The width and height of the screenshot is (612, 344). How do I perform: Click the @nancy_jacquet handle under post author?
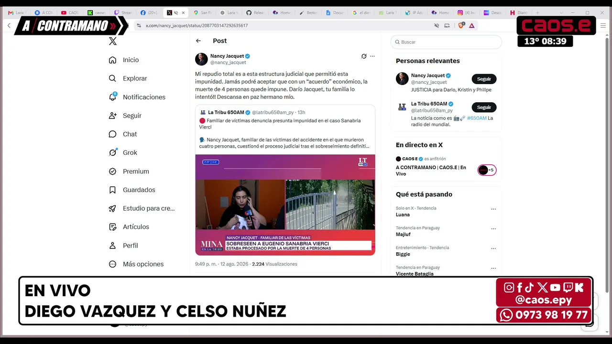point(228,63)
